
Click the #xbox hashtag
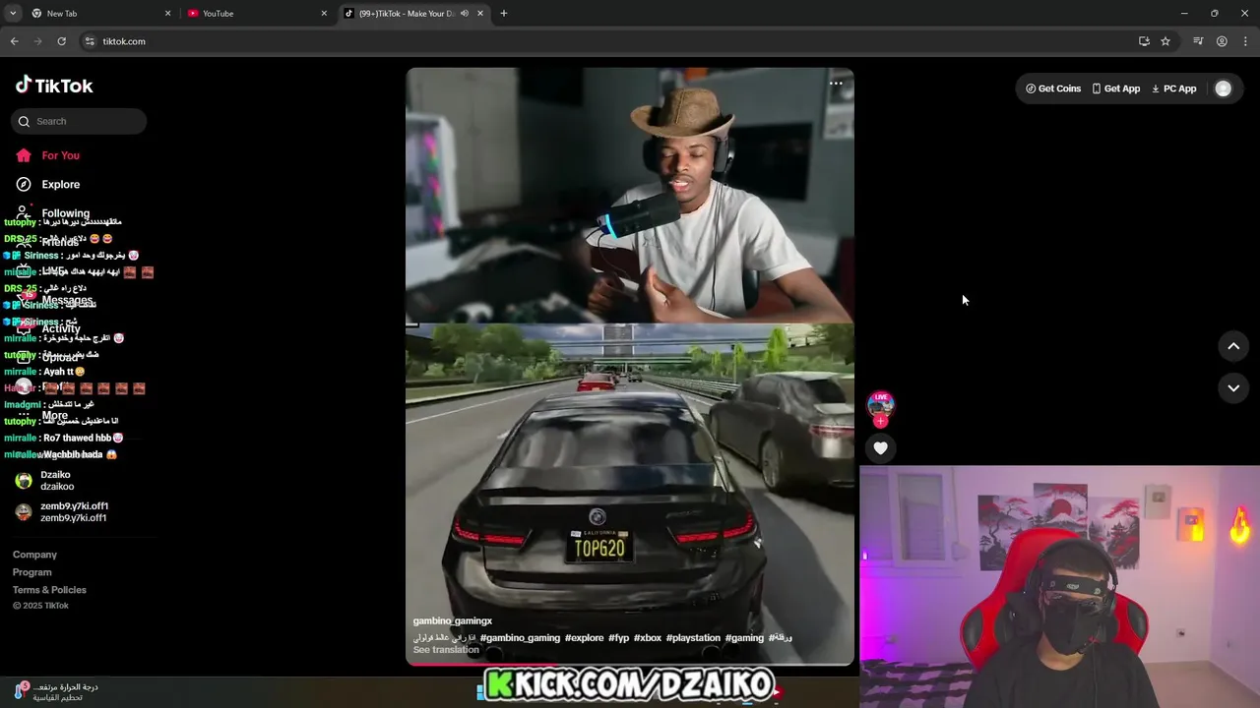coord(648,637)
